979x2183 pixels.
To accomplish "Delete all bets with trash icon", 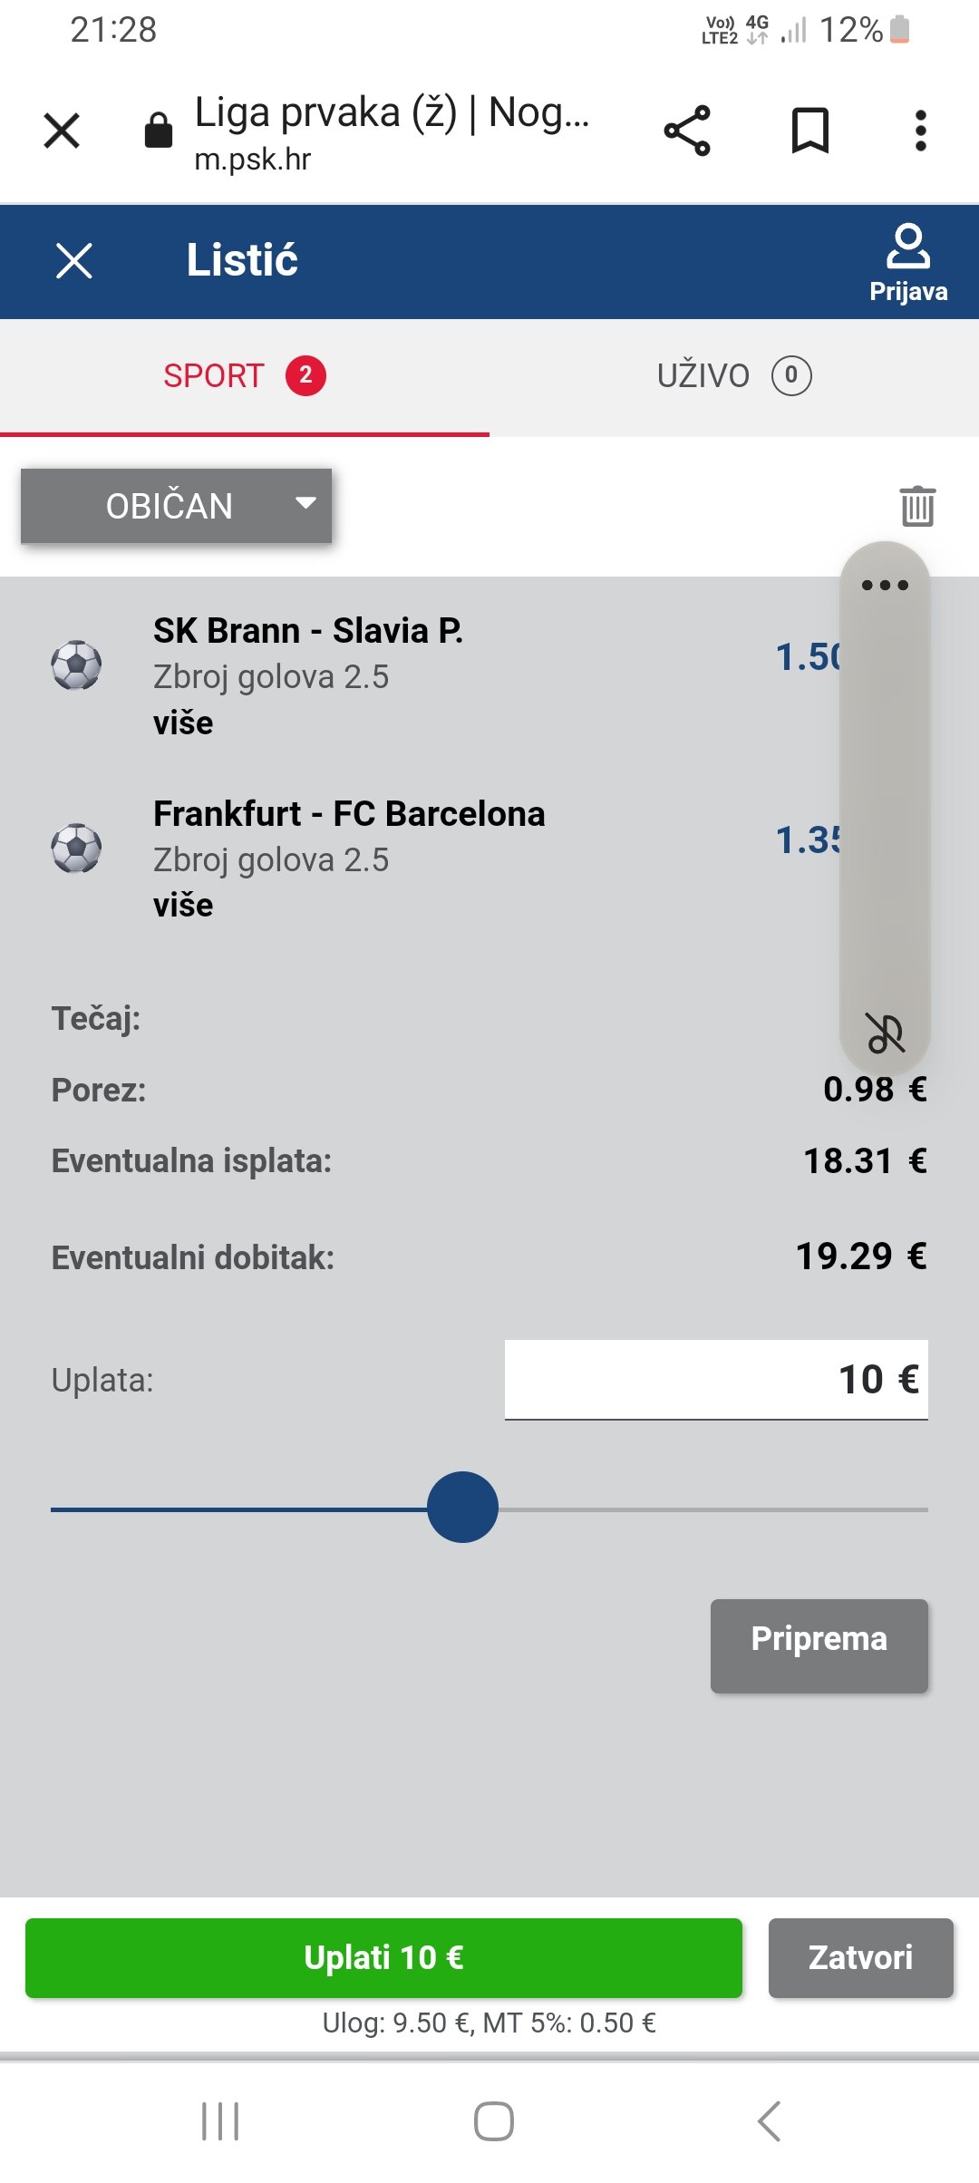I will tap(917, 505).
